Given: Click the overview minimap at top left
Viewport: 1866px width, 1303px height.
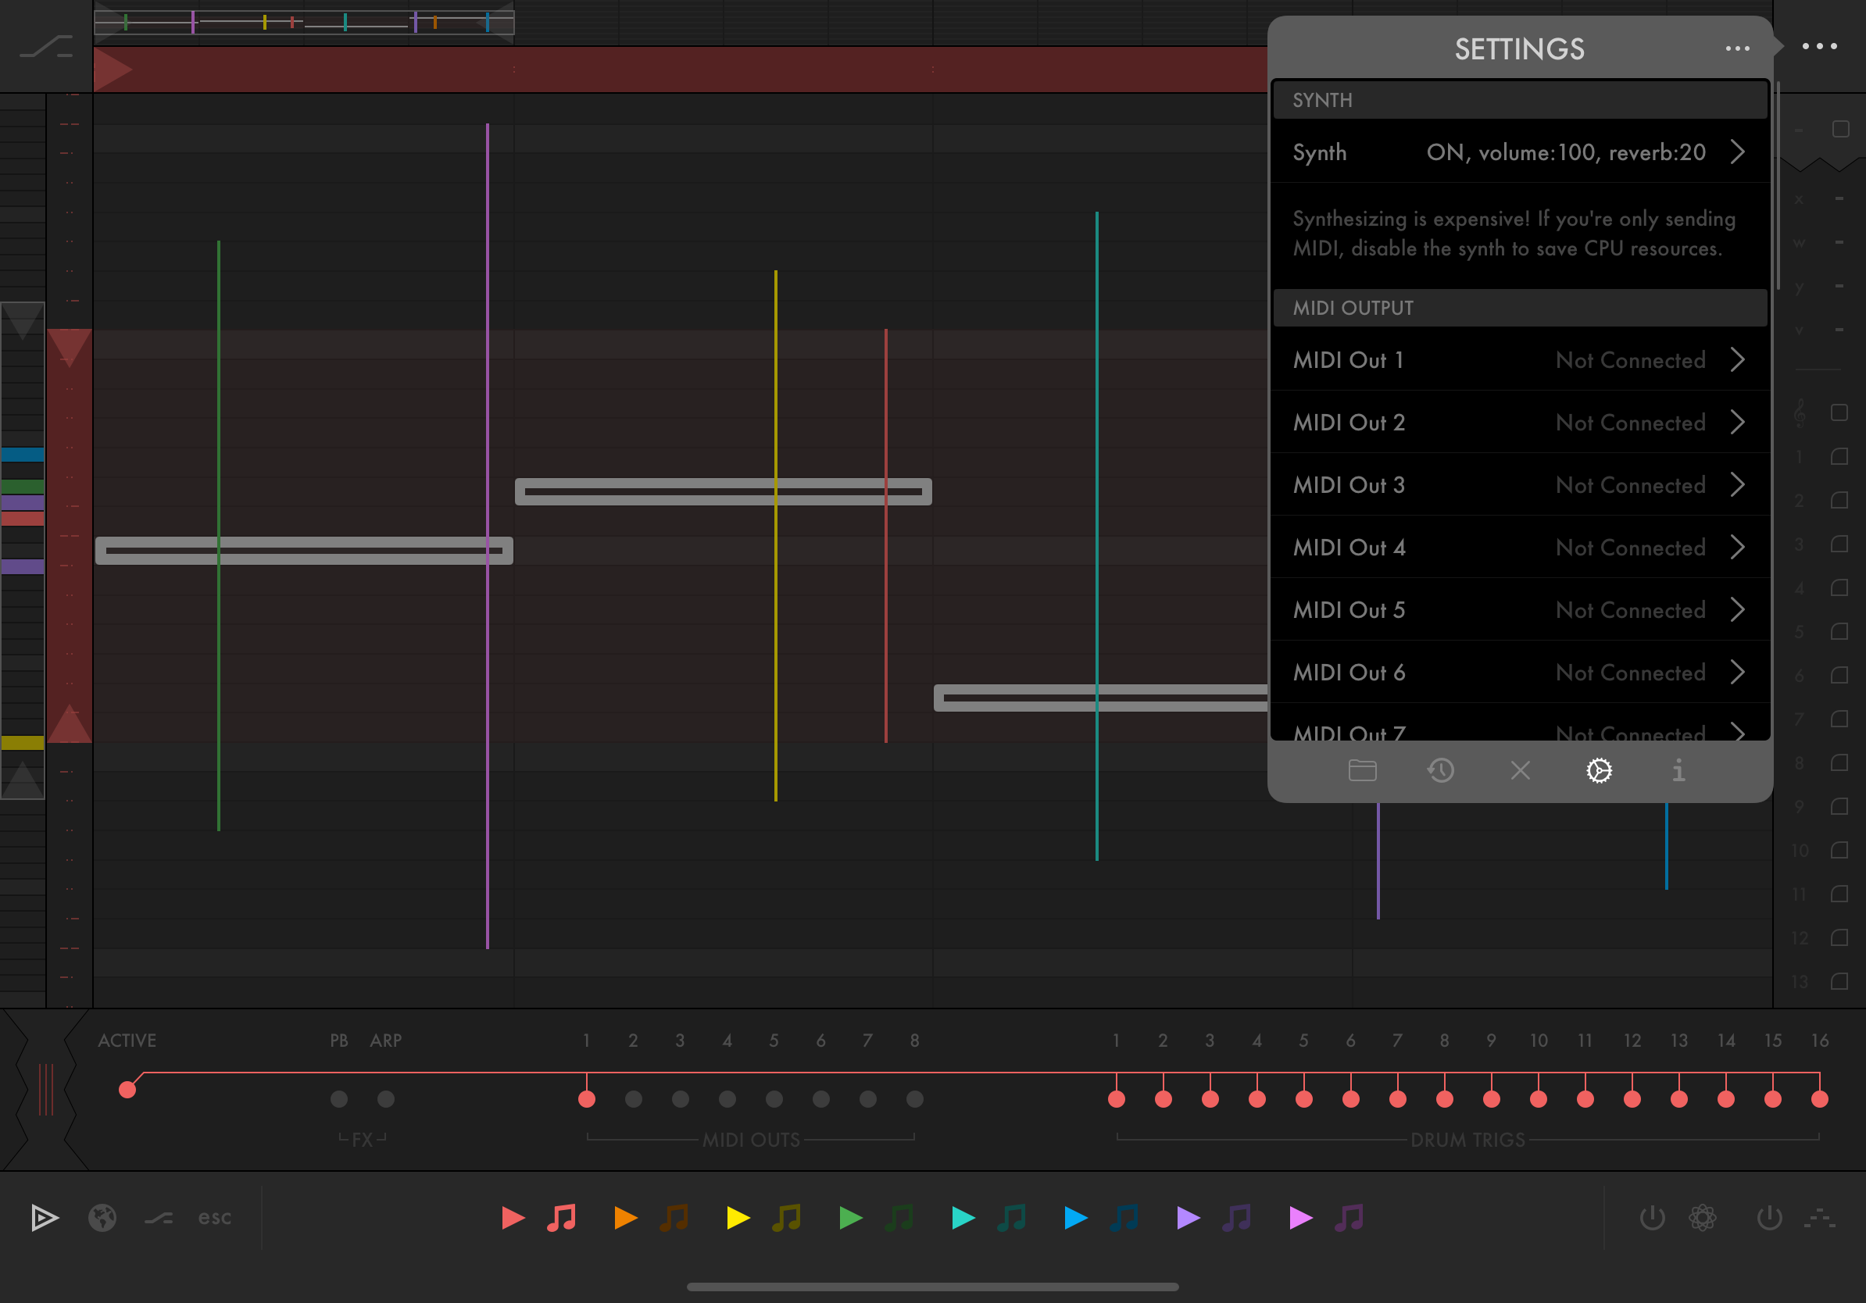Looking at the screenshot, I should tap(304, 23).
